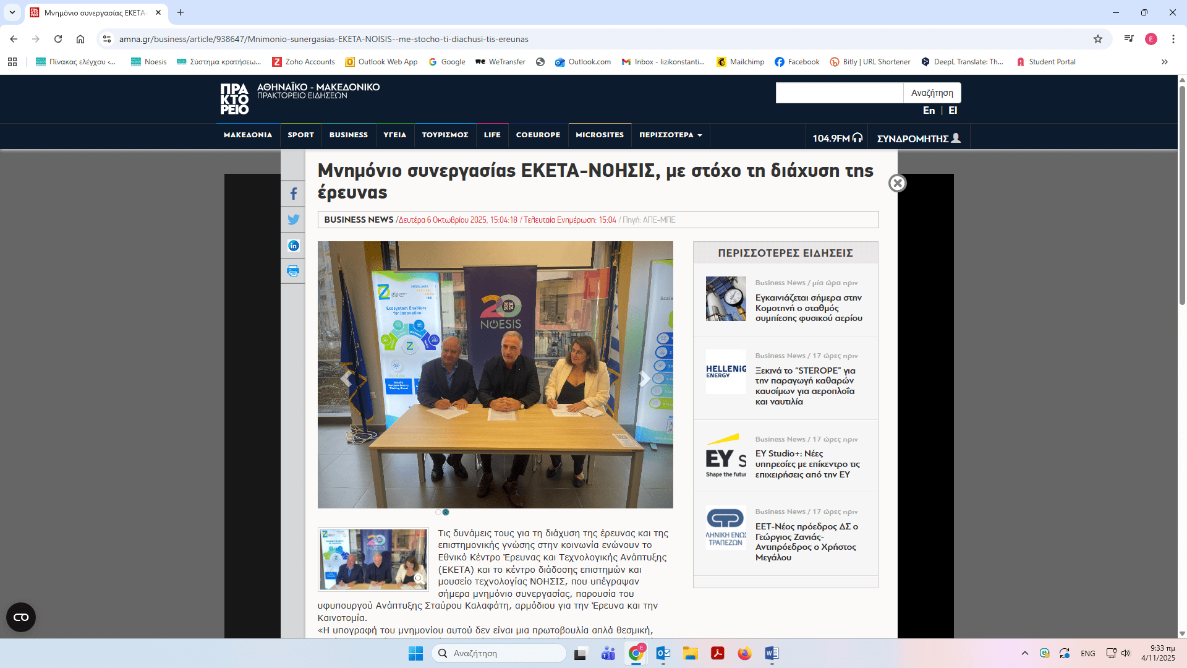The height and width of the screenshot is (668, 1187).
Task: Share article on LinkedIn icon
Action: click(x=293, y=246)
